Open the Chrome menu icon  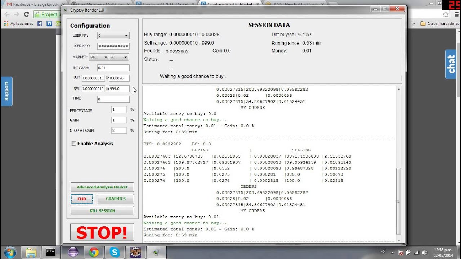[x=456, y=14]
